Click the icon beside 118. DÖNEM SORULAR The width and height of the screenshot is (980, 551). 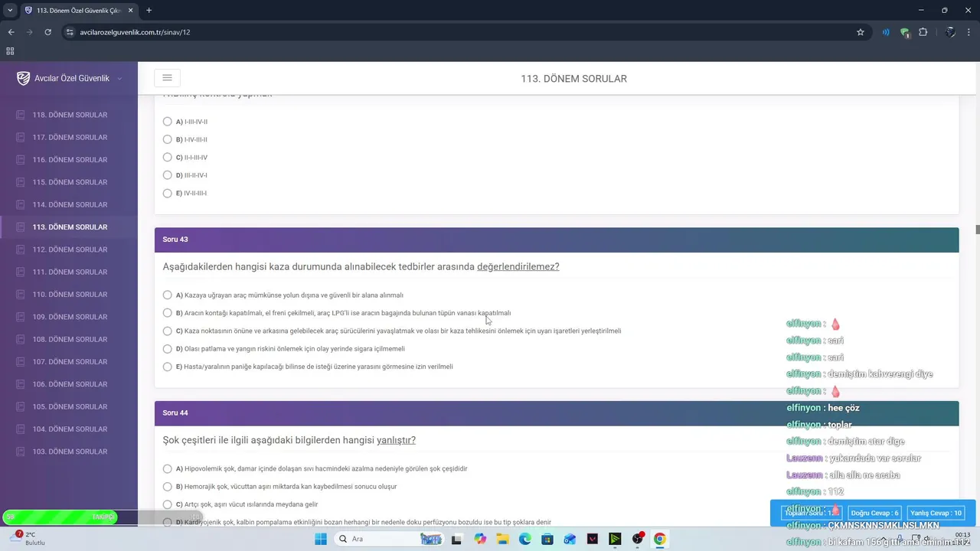pyautogui.click(x=21, y=115)
